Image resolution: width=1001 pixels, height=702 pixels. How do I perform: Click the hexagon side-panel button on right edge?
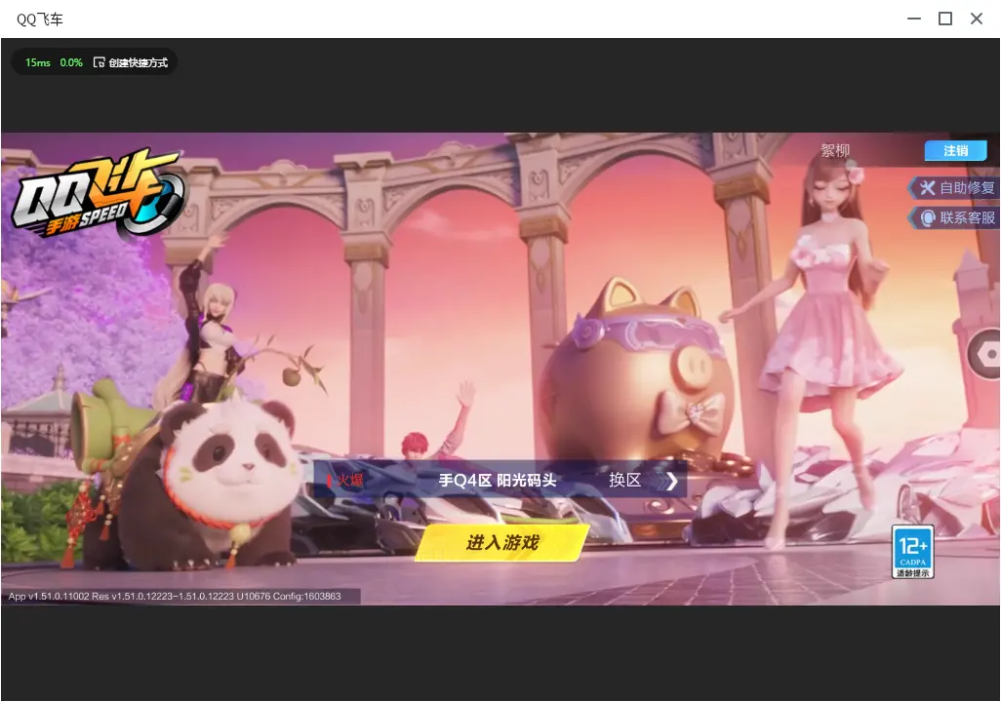point(986,354)
